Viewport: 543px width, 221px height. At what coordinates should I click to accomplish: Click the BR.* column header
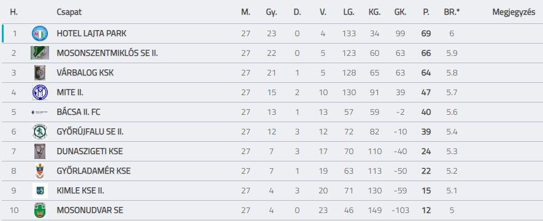(452, 12)
